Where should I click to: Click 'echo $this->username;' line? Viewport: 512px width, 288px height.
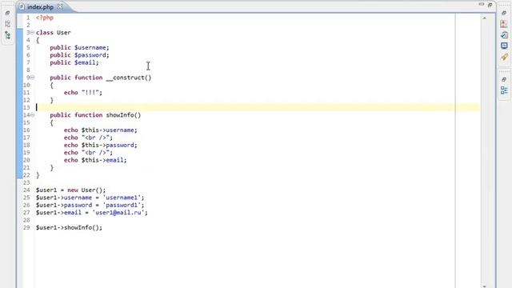(101, 130)
